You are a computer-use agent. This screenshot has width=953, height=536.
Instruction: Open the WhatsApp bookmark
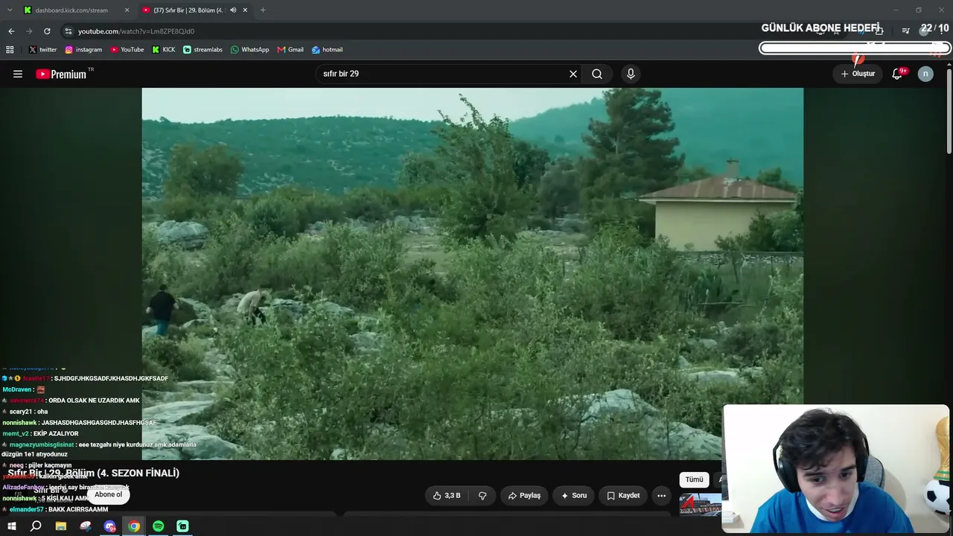pos(250,50)
